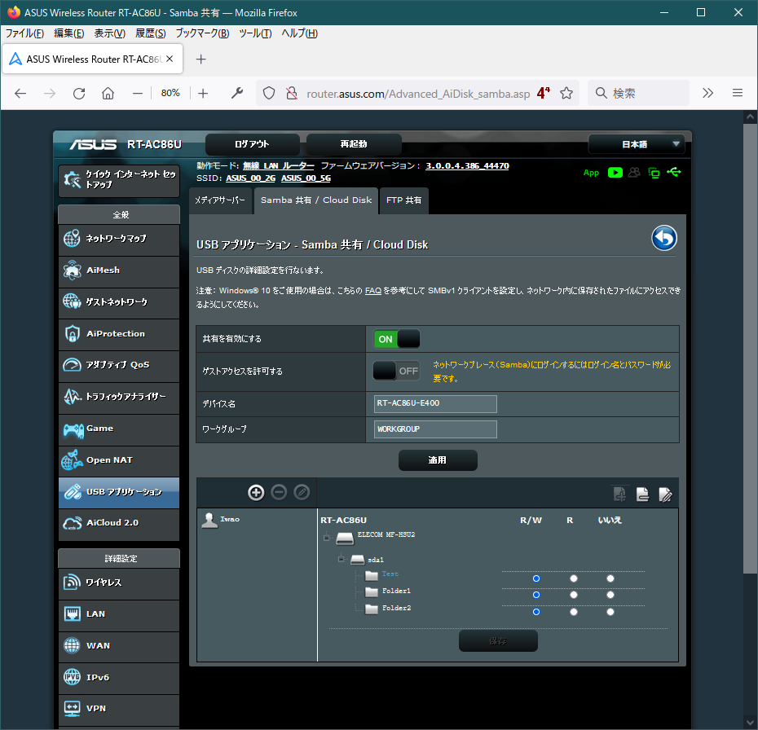Select R radio for Folder1
This screenshot has height=730, width=758.
(573, 595)
